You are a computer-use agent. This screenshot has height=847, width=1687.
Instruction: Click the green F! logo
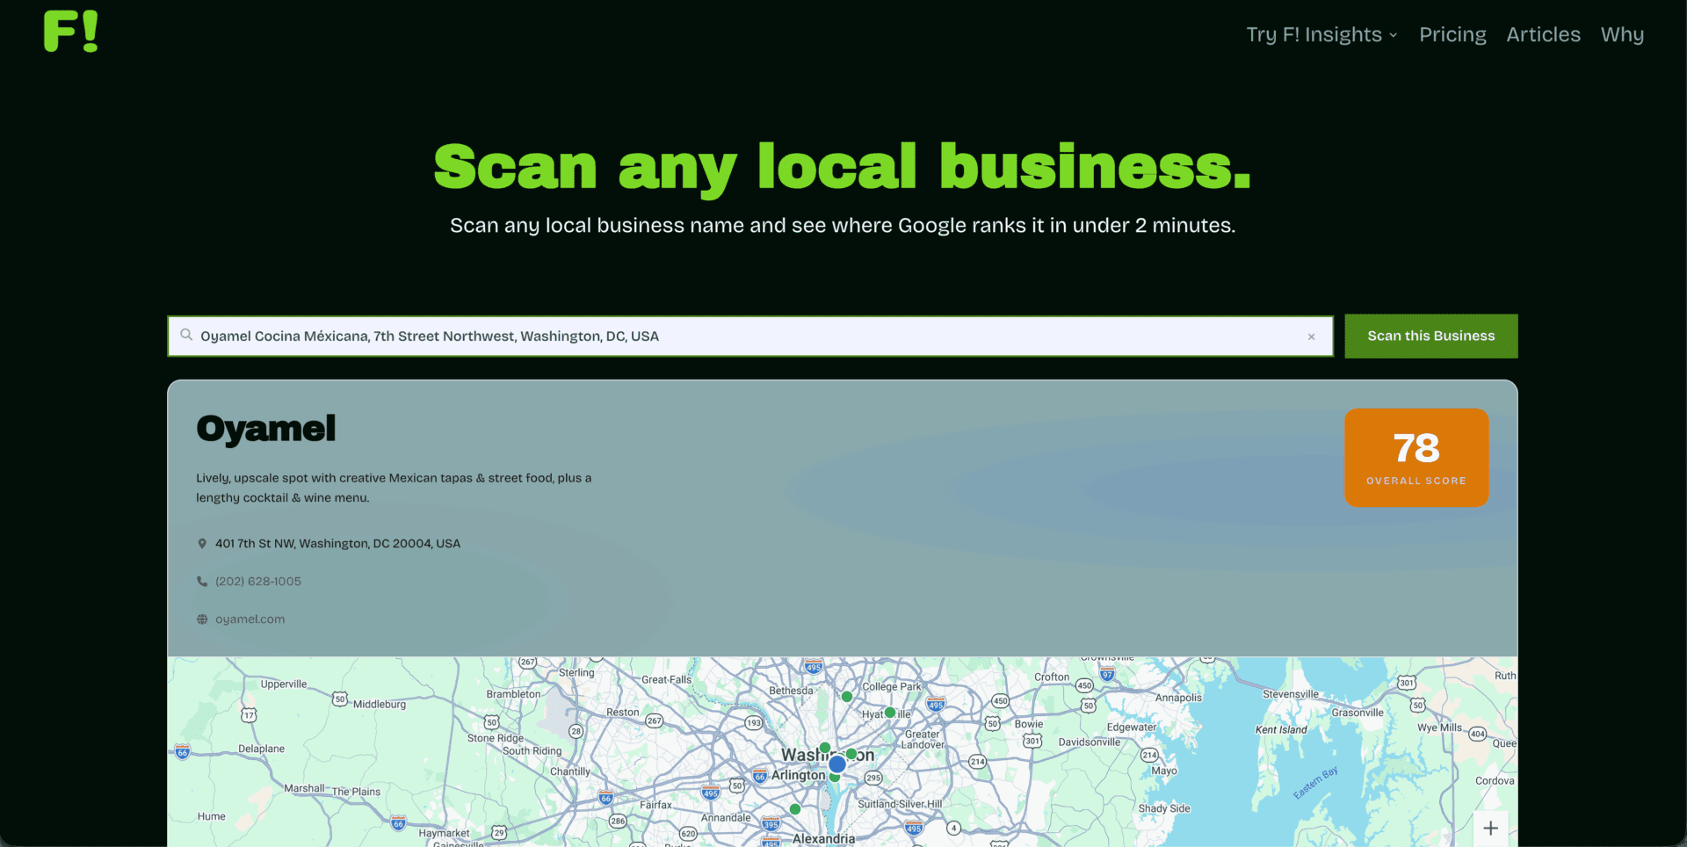point(71,32)
